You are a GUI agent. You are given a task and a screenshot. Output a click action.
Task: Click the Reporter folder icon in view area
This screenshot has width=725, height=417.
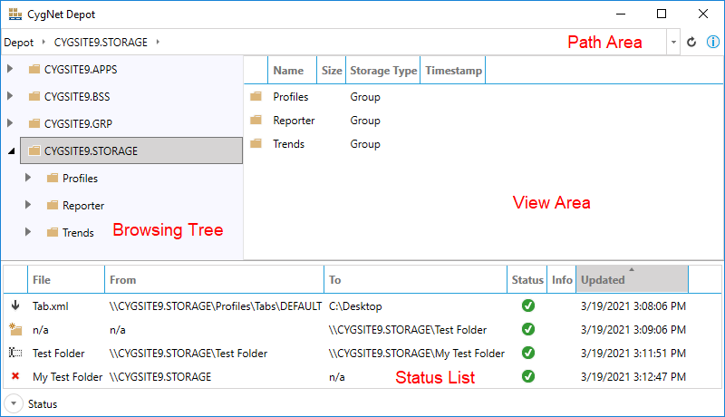[256, 121]
